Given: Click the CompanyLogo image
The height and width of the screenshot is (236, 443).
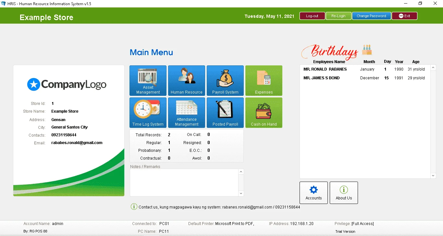Looking at the screenshot, I should click(x=67, y=84).
